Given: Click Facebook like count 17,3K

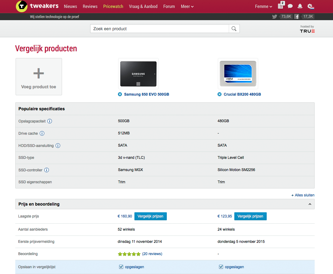Looking at the screenshot, I should point(308,16).
